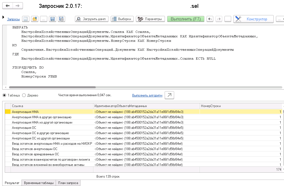Select row Ввод остатков вложений во внеоборотные активы
The image size is (284, 186).
tap(144, 165)
